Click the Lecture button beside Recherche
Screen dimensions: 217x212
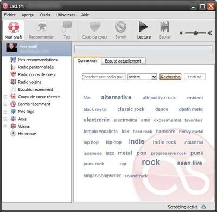[195, 77]
